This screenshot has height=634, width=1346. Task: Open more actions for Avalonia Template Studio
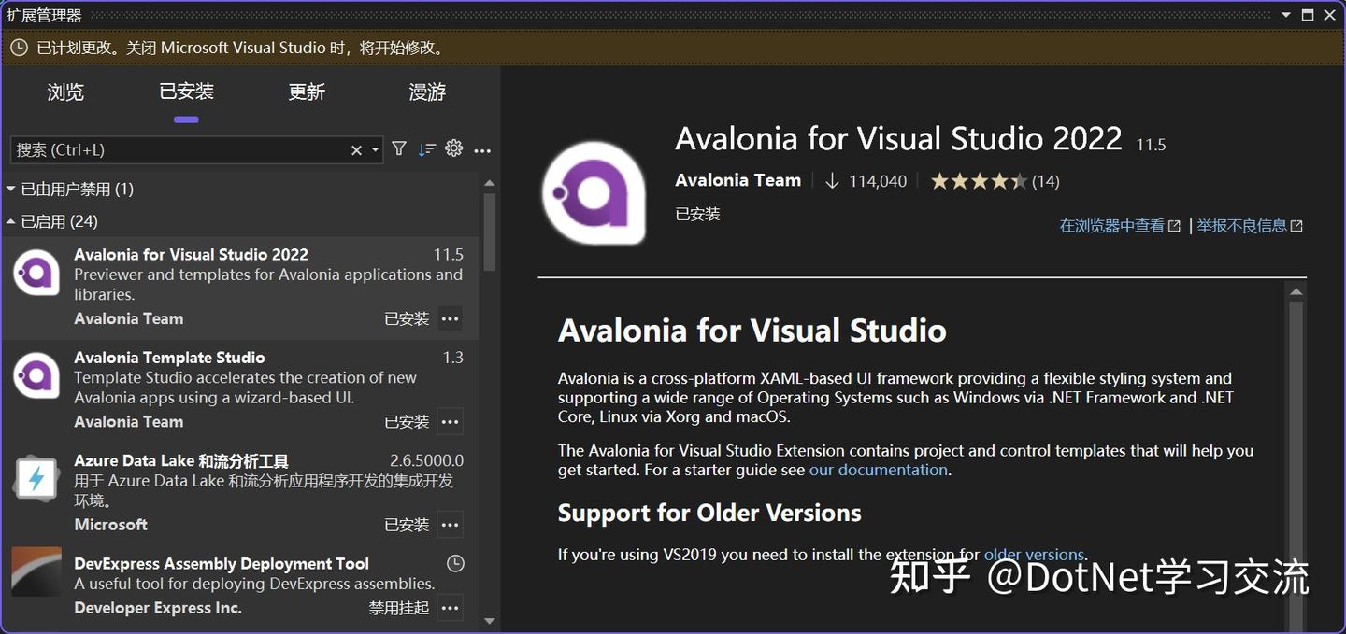tap(450, 421)
